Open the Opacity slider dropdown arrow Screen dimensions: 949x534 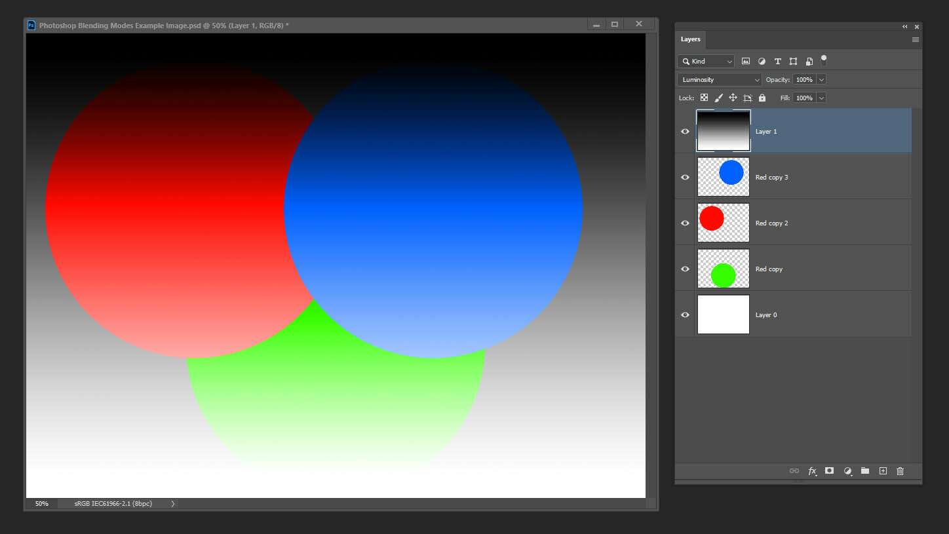point(821,79)
